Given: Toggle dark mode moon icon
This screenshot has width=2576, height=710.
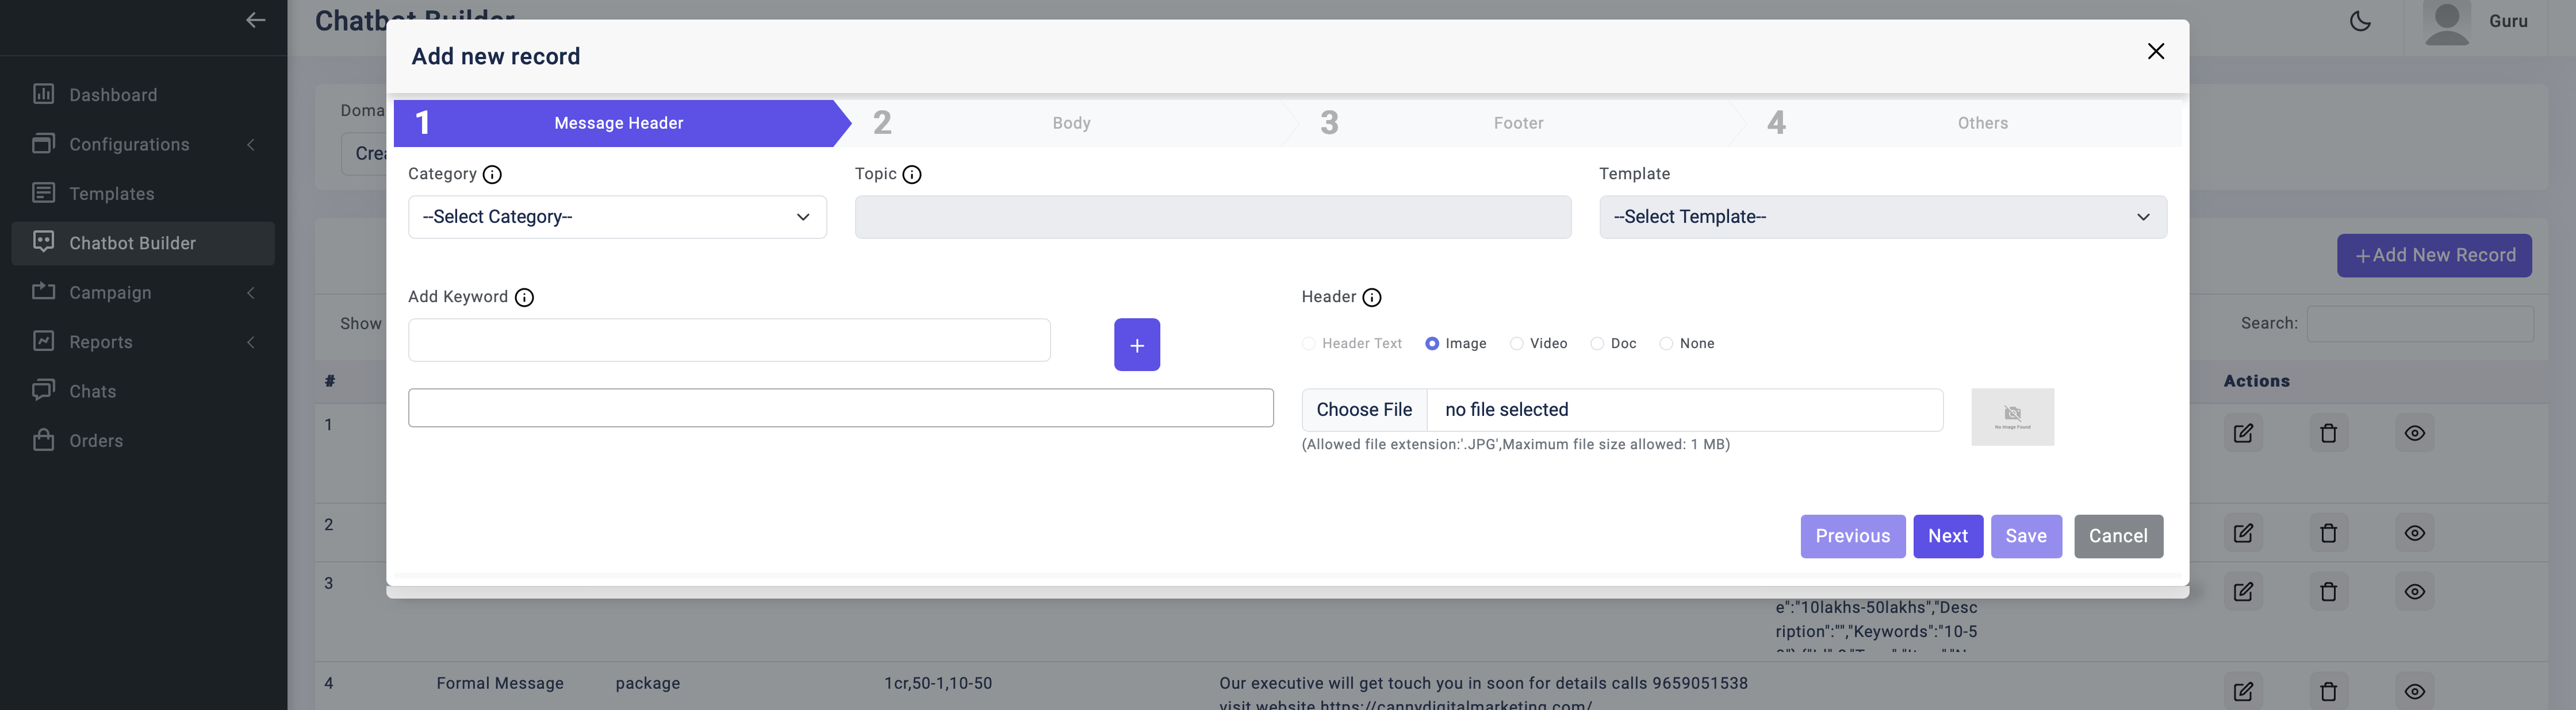Looking at the screenshot, I should [2360, 21].
